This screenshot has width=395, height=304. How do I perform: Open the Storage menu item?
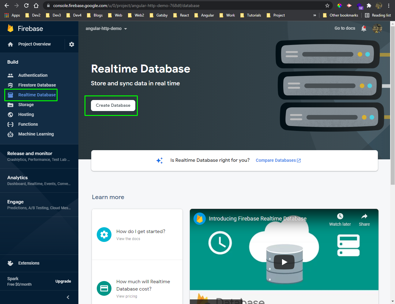(x=26, y=105)
